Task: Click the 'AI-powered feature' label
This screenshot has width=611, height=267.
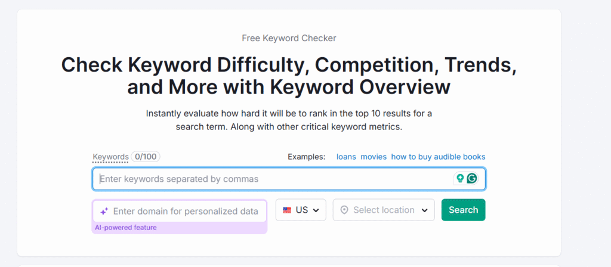Action: pos(126,228)
